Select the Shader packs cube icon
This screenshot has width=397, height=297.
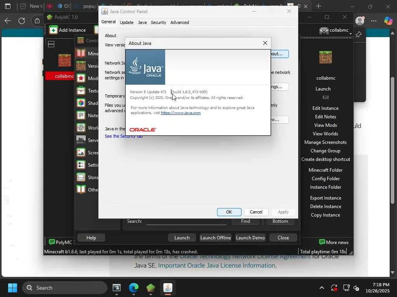(x=81, y=103)
